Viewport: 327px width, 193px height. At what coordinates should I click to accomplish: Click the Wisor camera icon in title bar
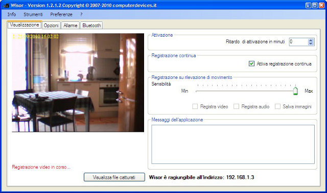[6, 6]
